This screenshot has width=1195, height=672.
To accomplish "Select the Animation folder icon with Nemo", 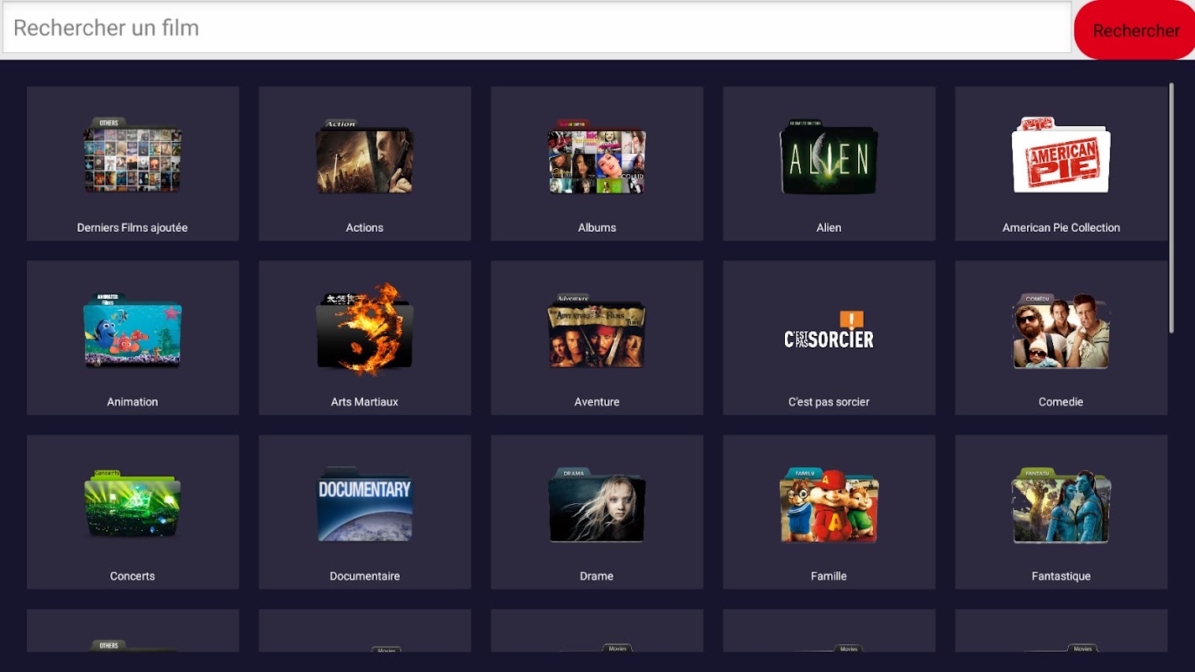I will coord(133,330).
